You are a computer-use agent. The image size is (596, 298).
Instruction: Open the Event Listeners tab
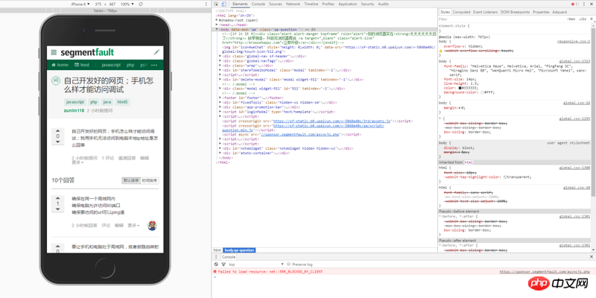[486, 12]
